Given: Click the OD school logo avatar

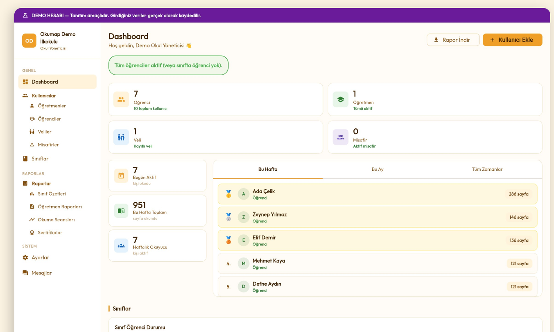Looking at the screenshot, I should click(29, 41).
